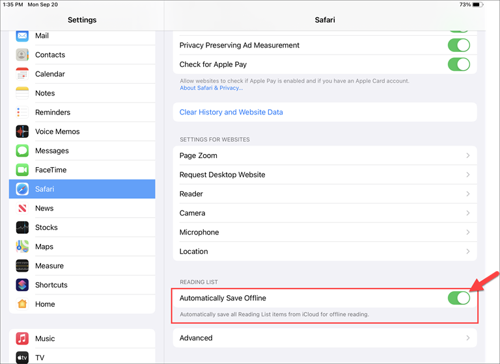This screenshot has width=500, height=364.
Task: Tap the Stocks chart icon
Action: pyautogui.click(x=23, y=227)
